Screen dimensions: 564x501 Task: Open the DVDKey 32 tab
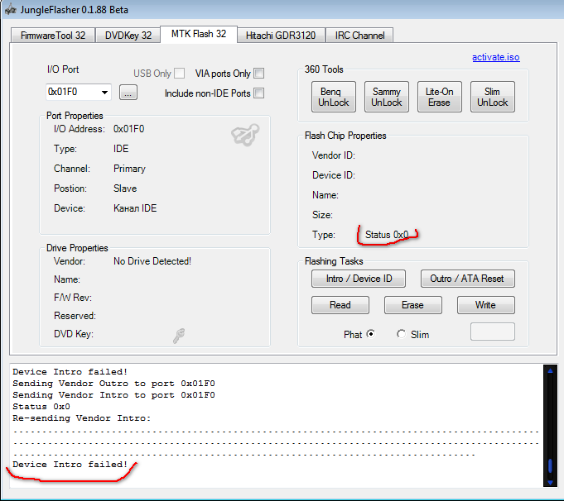pyautogui.click(x=128, y=36)
